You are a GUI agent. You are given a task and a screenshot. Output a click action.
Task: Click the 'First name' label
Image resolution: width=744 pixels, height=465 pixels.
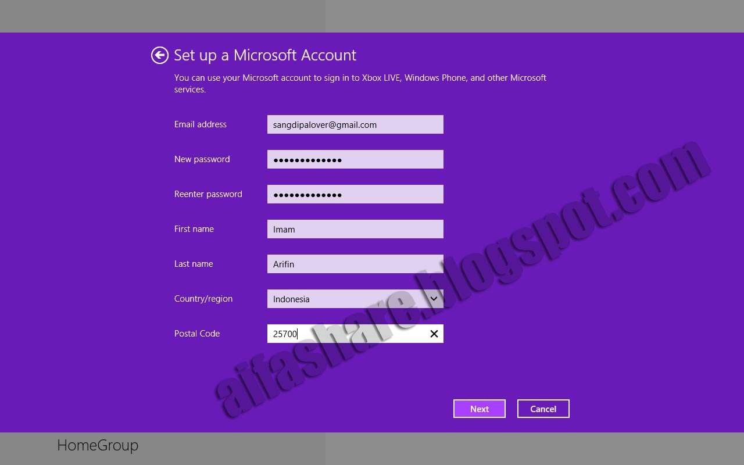(x=194, y=229)
